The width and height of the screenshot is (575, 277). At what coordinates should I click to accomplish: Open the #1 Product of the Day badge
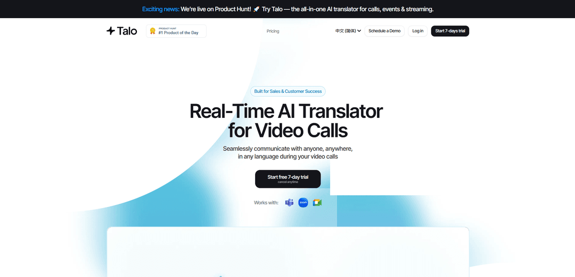pos(178,31)
